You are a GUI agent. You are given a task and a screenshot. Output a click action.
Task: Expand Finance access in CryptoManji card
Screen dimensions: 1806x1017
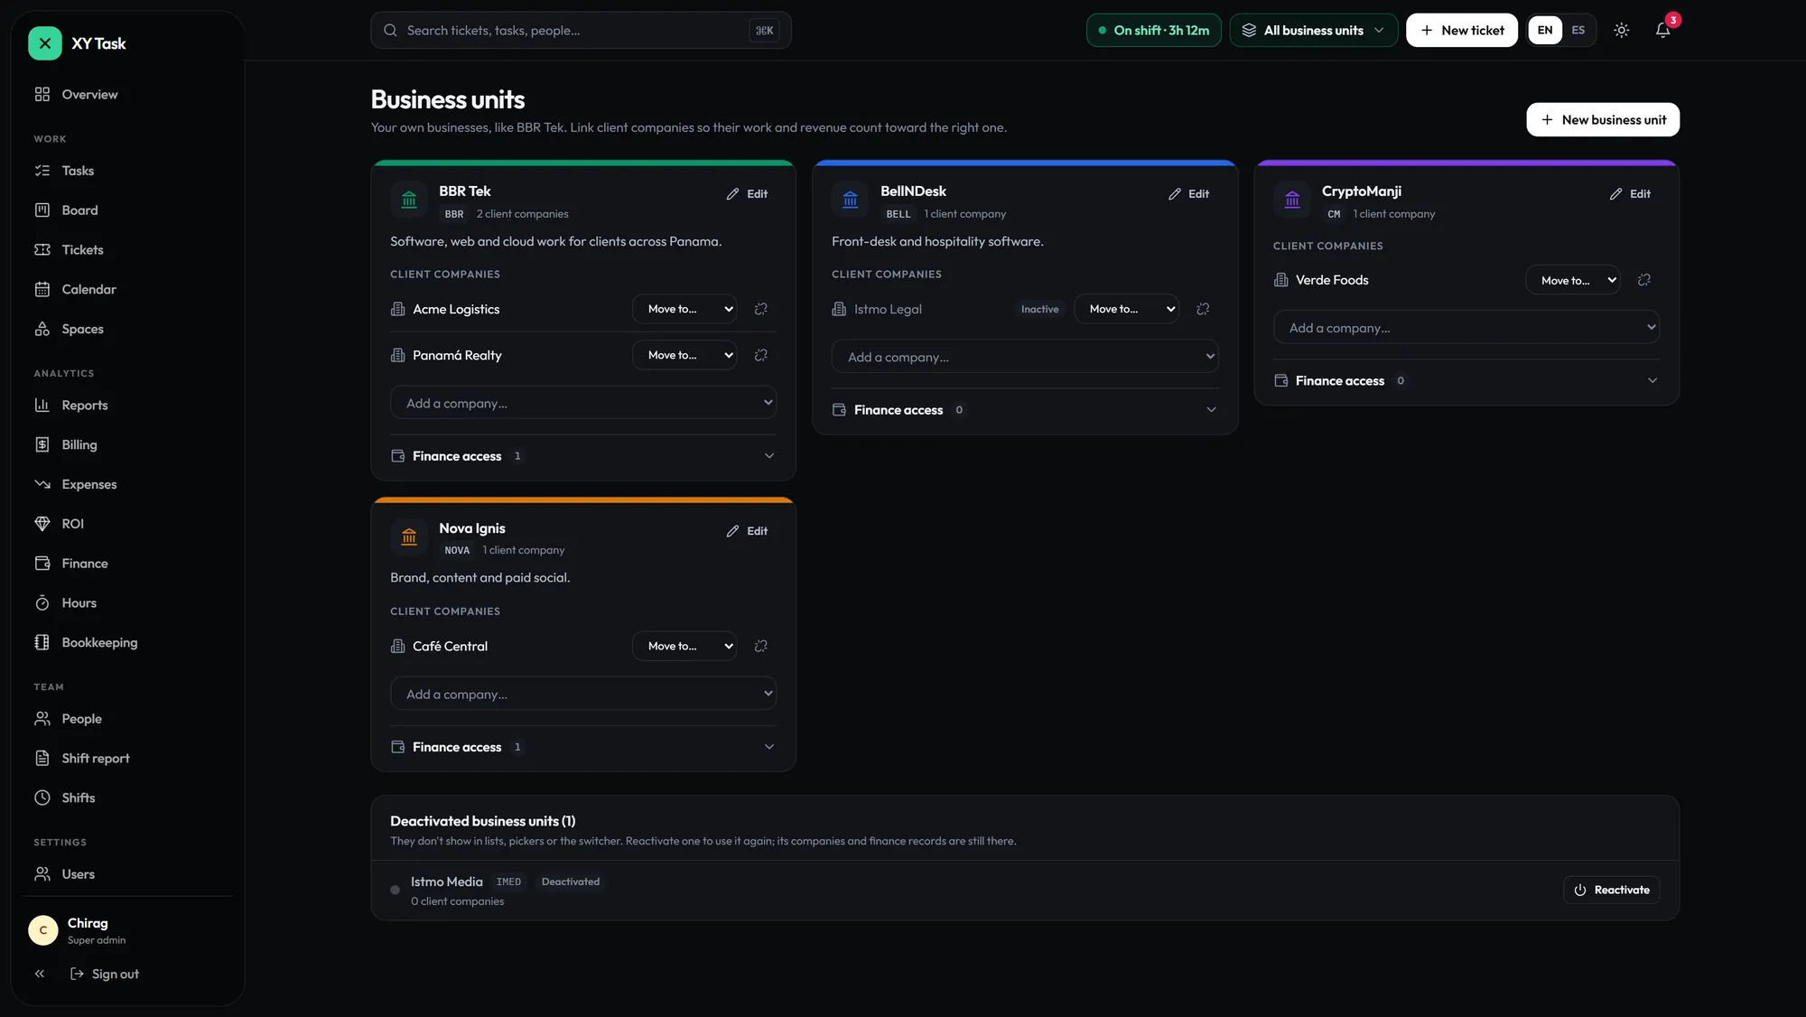click(x=1466, y=380)
